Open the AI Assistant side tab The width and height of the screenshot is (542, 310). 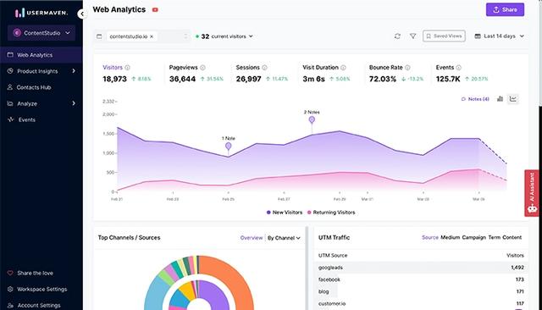(x=532, y=193)
